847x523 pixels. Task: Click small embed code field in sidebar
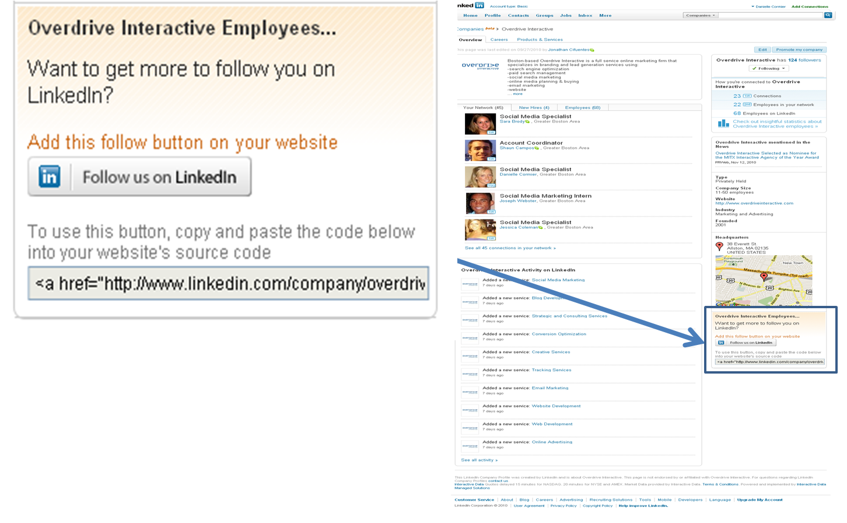point(770,362)
